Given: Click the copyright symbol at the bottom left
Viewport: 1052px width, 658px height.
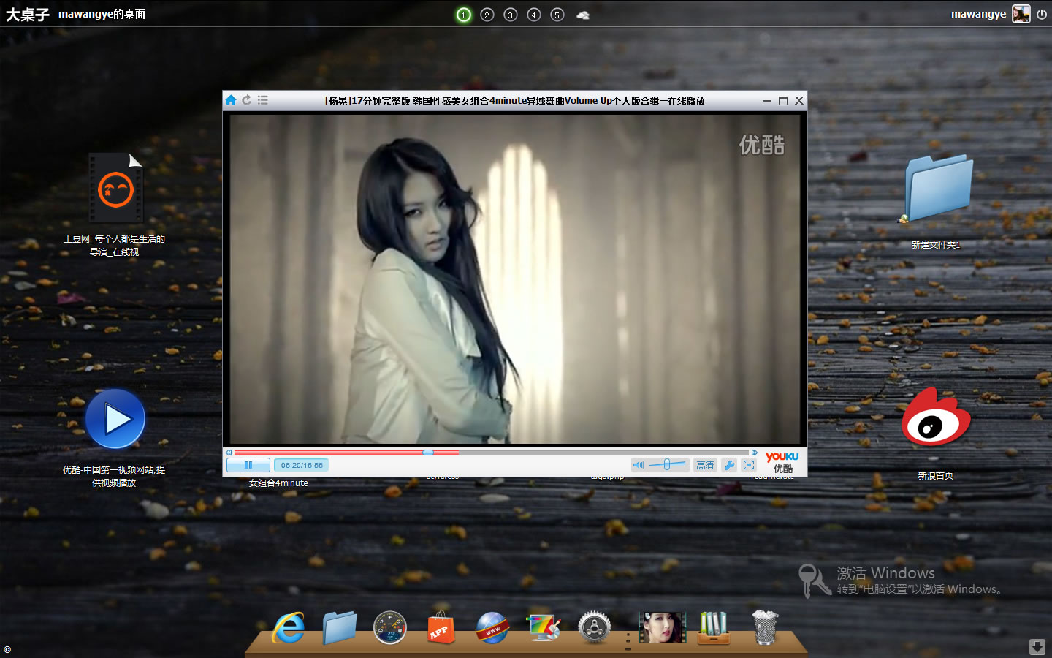Looking at the screenshot, I should coord(7,650).
